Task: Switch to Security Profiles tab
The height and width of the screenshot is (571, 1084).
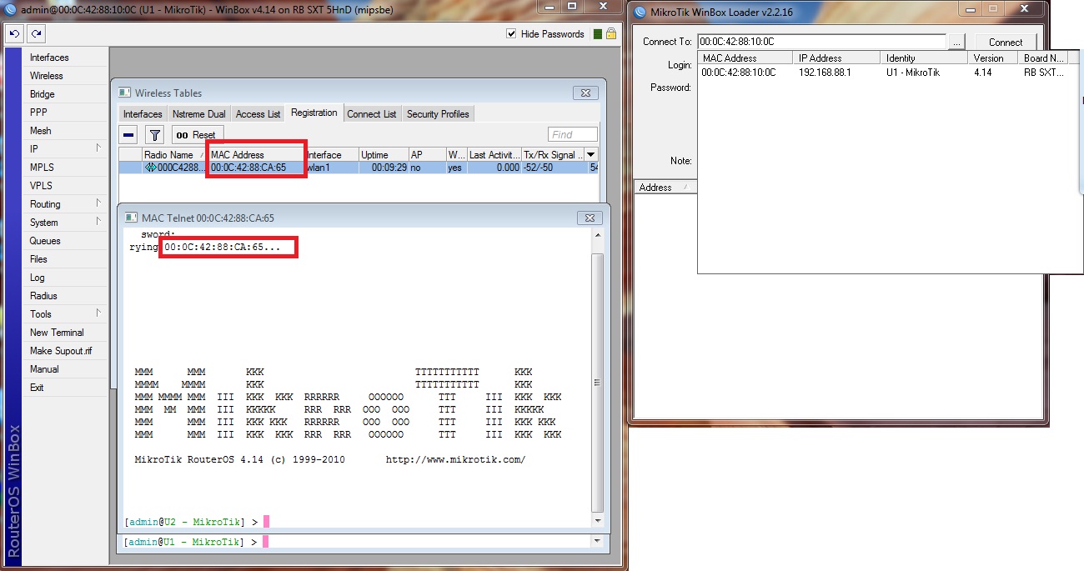Action: pyautogui.click(x=438, y=114)
